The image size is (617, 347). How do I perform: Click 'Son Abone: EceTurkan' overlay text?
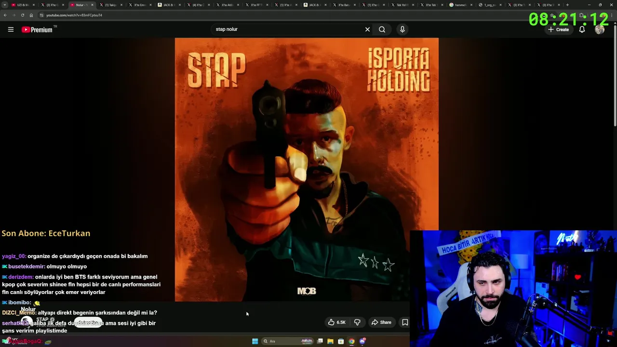click(46, 233)
